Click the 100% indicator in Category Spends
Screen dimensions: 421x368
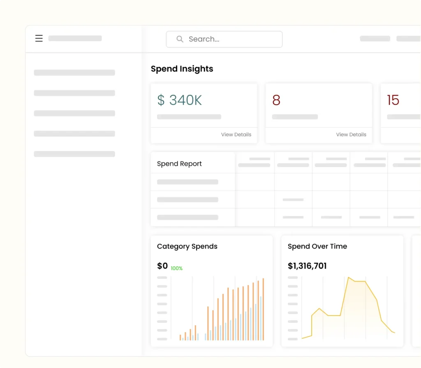pos(176,268)
